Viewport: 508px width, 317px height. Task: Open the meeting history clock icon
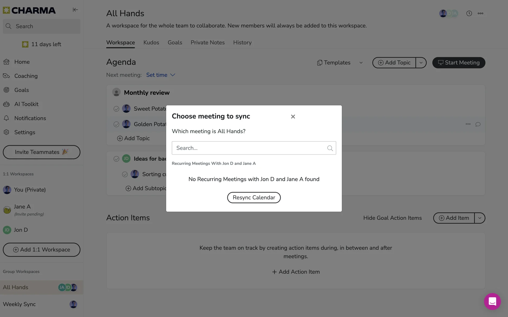click(469, 13)
